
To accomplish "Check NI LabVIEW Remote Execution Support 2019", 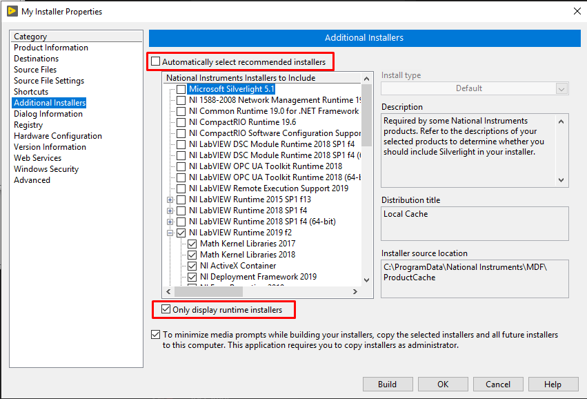I will [x=181, y=188].
